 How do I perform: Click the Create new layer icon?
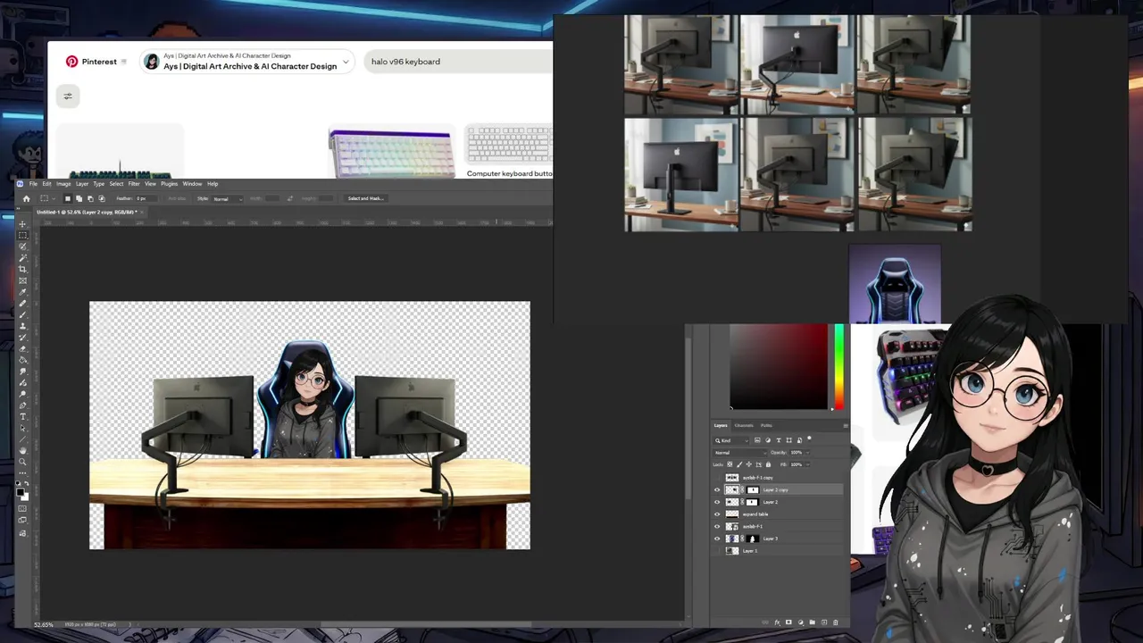click(x=824, y=622)
